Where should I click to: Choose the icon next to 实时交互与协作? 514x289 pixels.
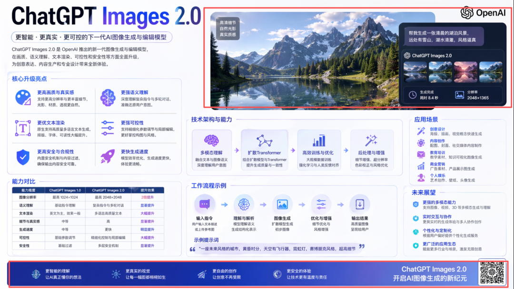[x=415, y=219]
